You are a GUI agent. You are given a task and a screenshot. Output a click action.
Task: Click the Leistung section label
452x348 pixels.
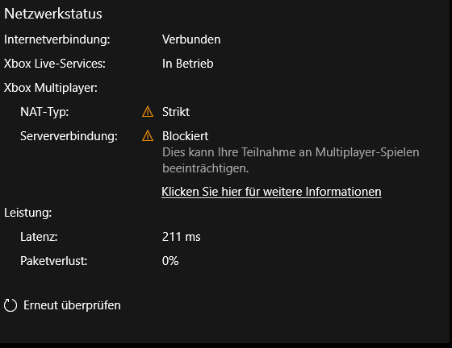pyautogui.click(x=28, y=213)
